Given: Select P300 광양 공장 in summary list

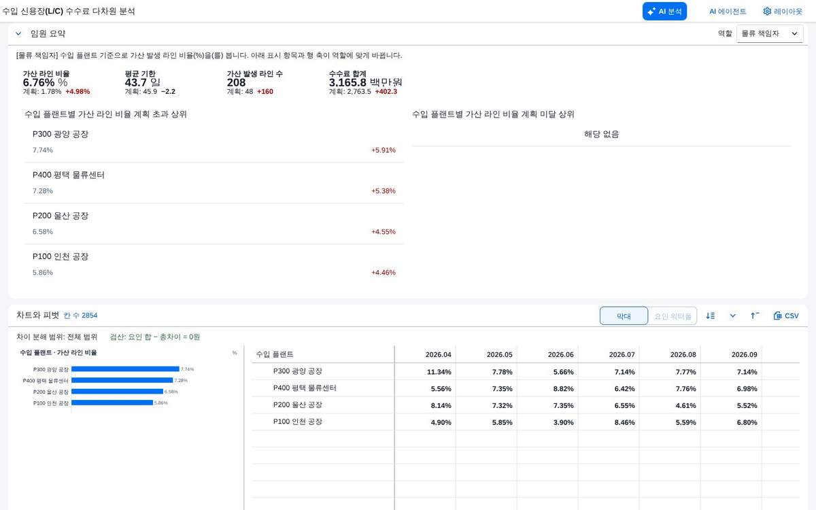Looking at the screenshot, I should point(214,142).
